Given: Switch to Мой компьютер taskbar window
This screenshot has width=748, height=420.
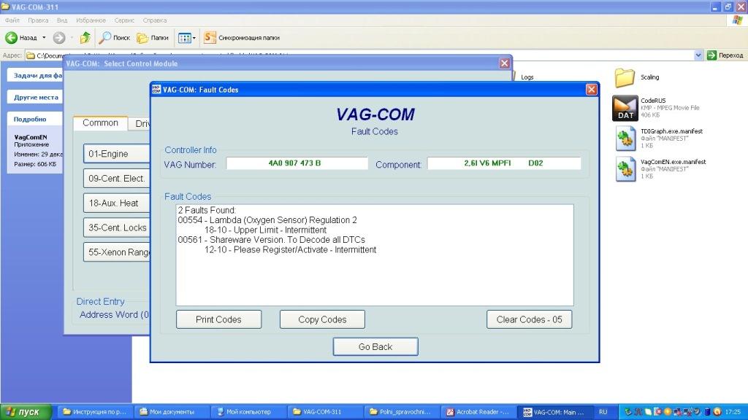Looking at the screenshot, I should [248, 412].
